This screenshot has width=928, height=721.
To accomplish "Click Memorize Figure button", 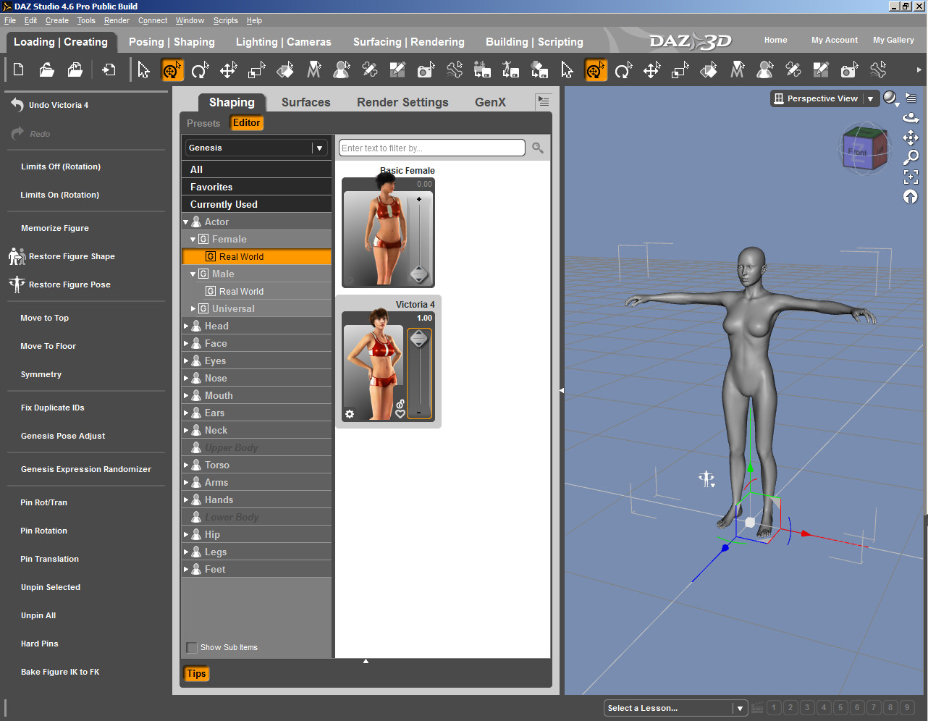I will [55, 228].
